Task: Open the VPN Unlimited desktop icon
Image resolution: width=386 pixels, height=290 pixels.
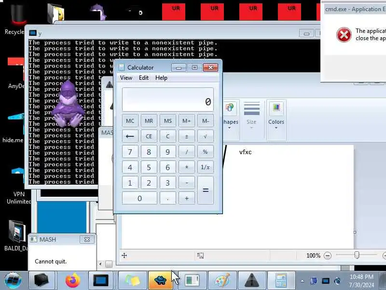Action: pyautogui.click(x=18, y=186)
